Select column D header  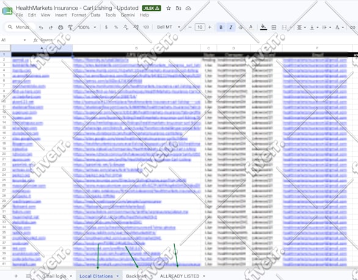pos(233,48)
